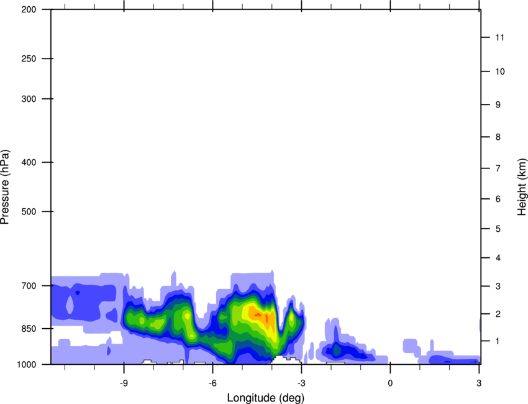Image resolution: width=528 pixels, height=404 pixels.
Task: Click the 300 pressure tick label
Action: coord(29,99)
